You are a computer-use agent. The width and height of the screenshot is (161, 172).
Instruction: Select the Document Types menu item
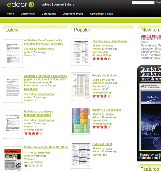pyautogui.click(x=73, y=14)
